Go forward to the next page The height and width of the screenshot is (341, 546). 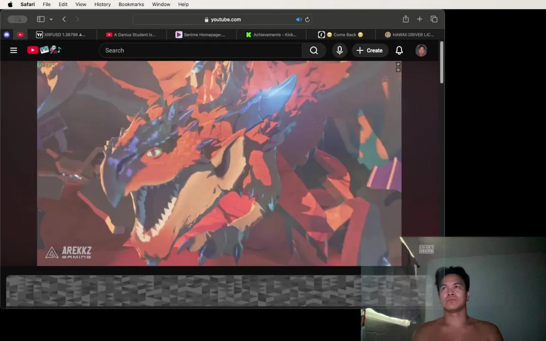coord(77,19)
